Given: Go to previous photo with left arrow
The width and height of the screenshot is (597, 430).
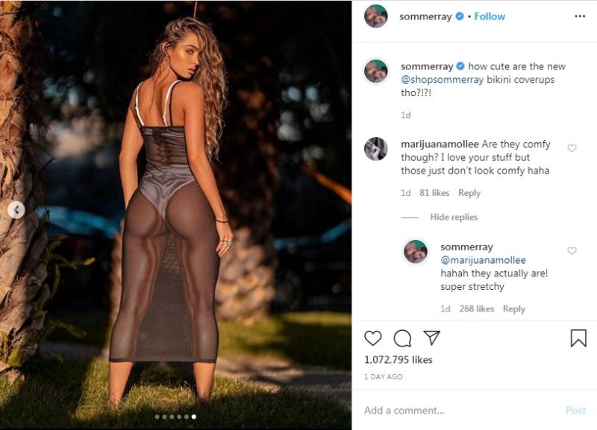Looking at the screenshot, I should click(x=16, y=210).
